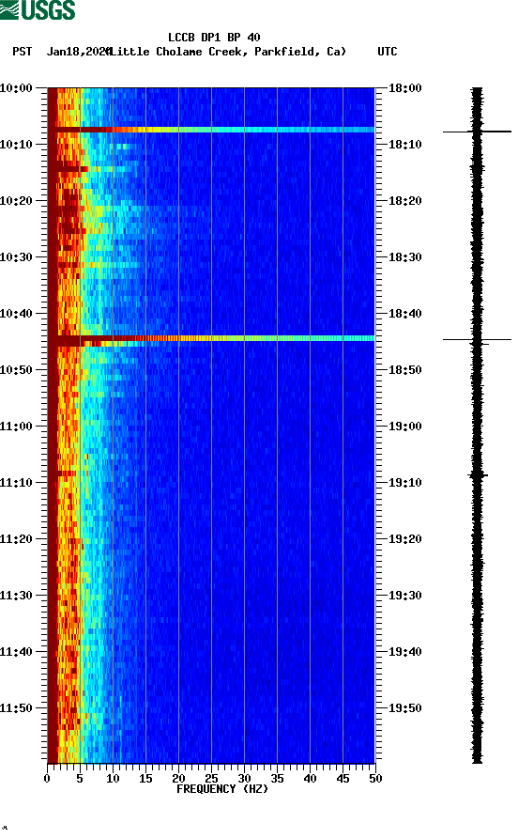Click the 10:30 PST time label

[x=16, y=257]
